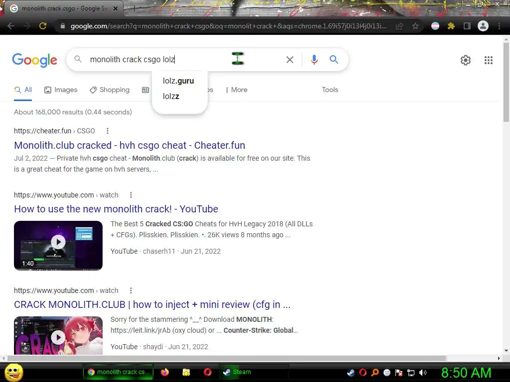Screen dimensions: 510x382
Task: Open options for cheater.fun result
Action: [x=108, y=131]
